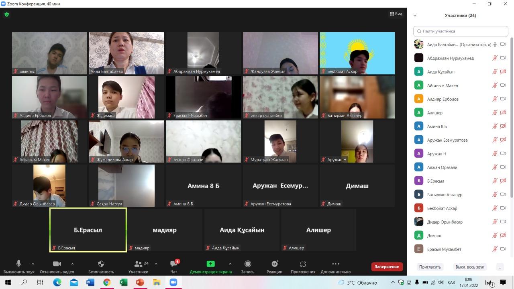This screenshot has width=514, height=289.
Task: Open PowerPoint from the taskbar
Action: (x=140, y=283)
